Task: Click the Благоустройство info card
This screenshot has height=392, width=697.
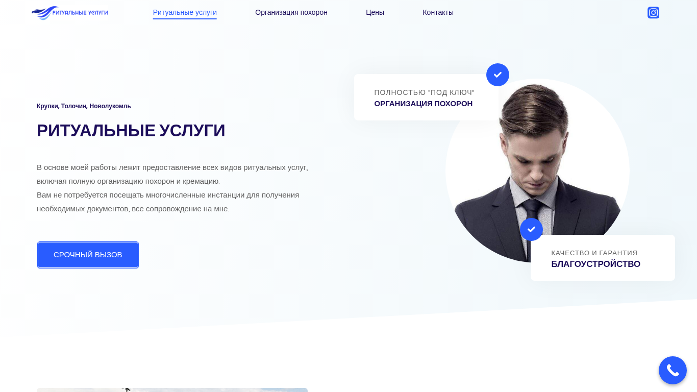Action: click(603, 258)
